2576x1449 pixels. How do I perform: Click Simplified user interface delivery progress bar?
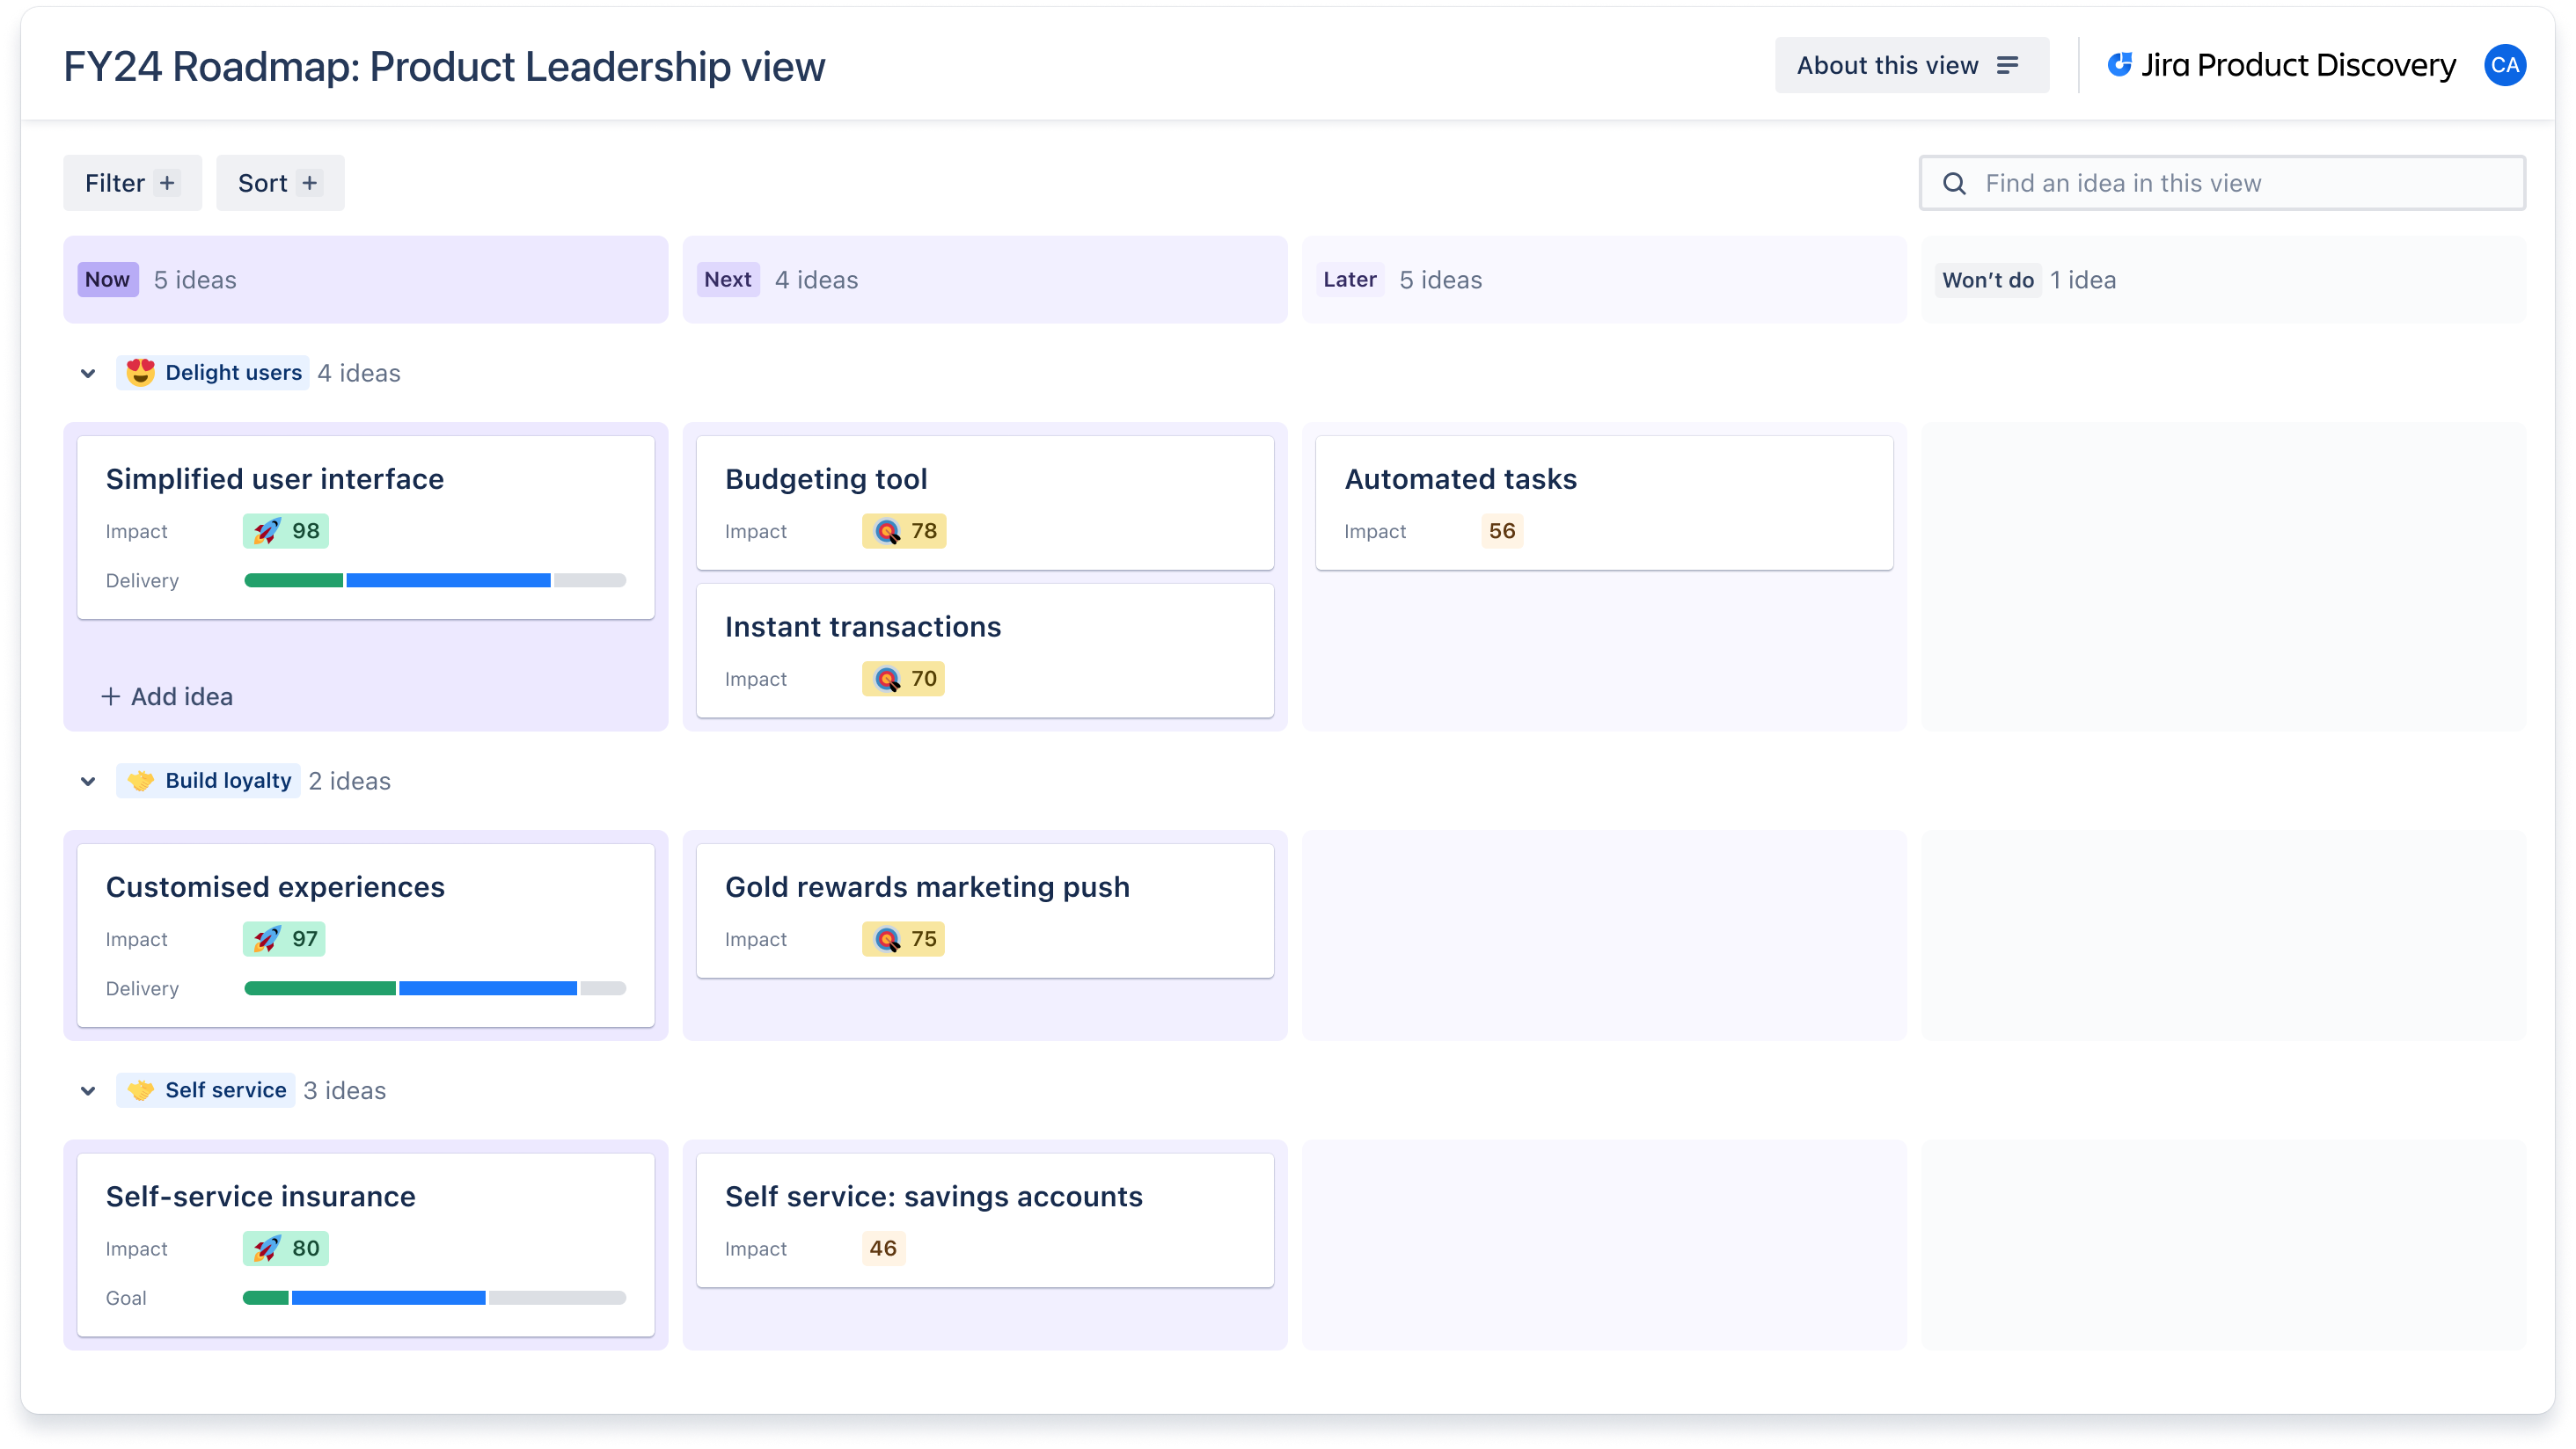click(435, 580)
